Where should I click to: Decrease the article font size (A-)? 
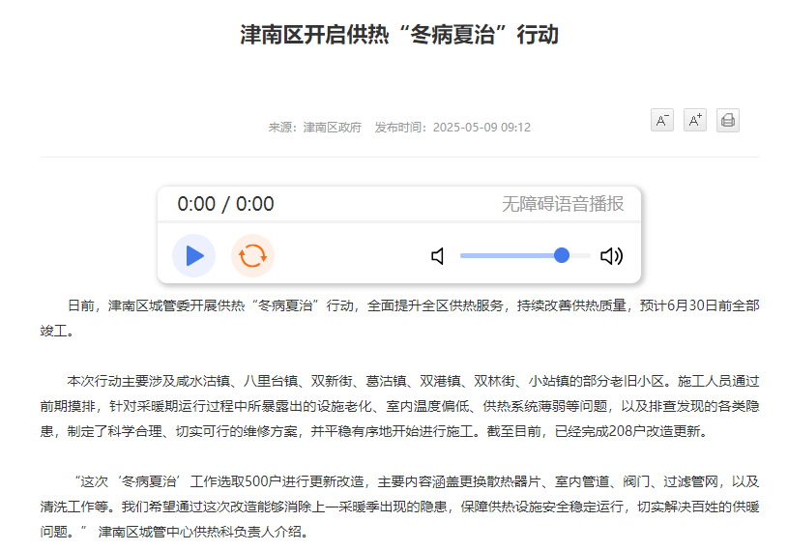[x=662, y=120]
